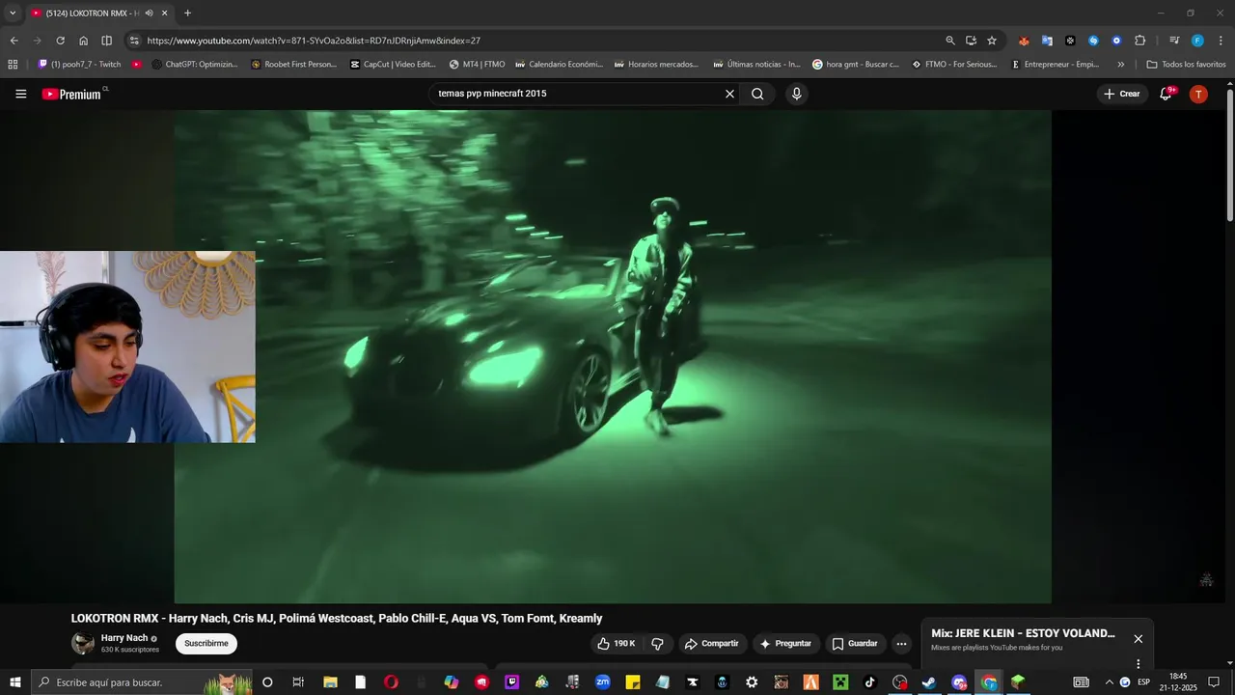Image resolution: width=1235 pixels, height=695 pixels.
Task: Open the Compartir share dialog
Action: coord(712,644)
